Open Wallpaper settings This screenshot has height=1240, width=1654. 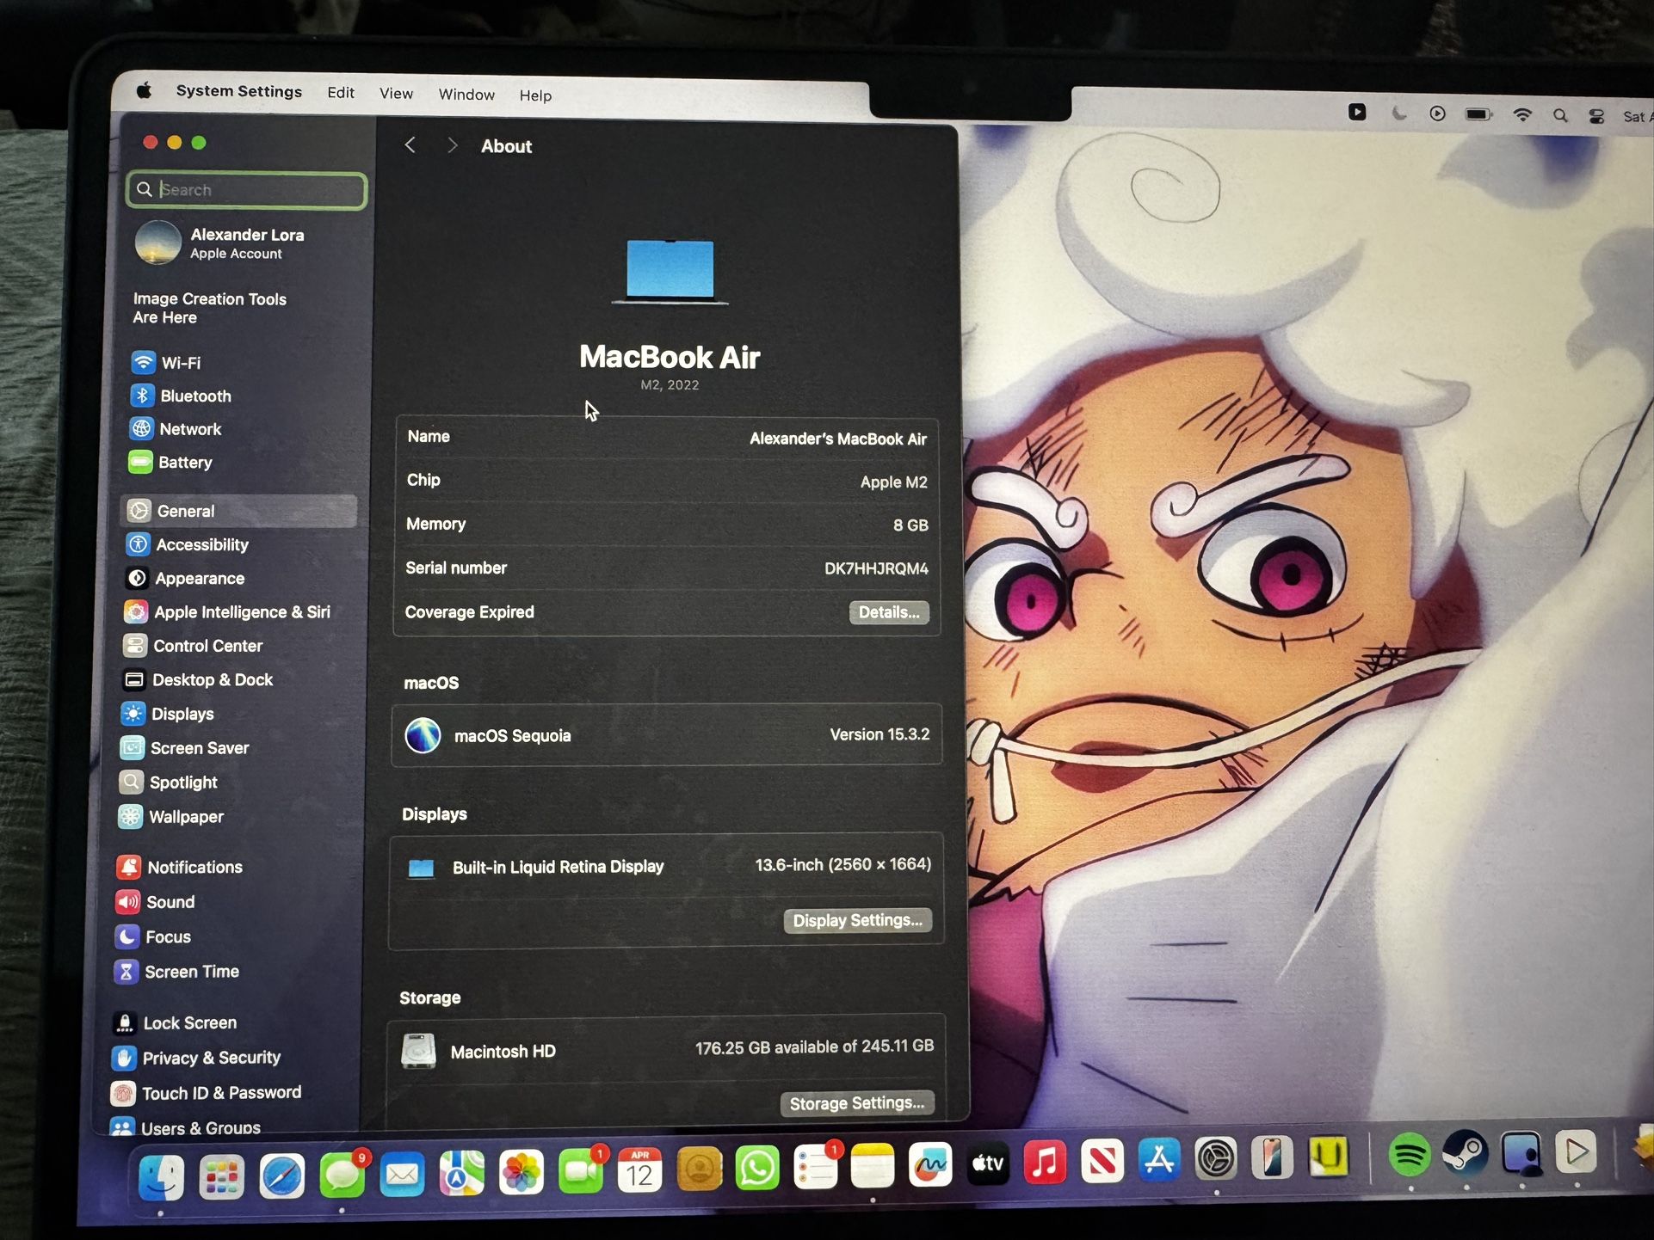coord(171,817)
